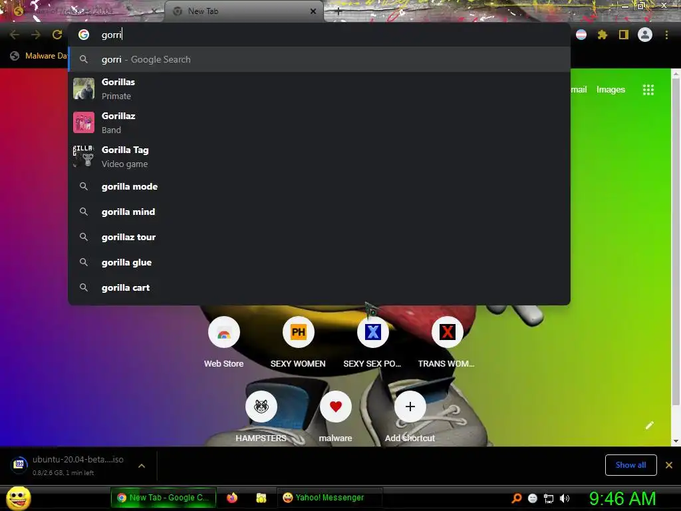Open the Chrome profile avatar
The height and width of the screenshot is (511, 681).
click(645, 35)
